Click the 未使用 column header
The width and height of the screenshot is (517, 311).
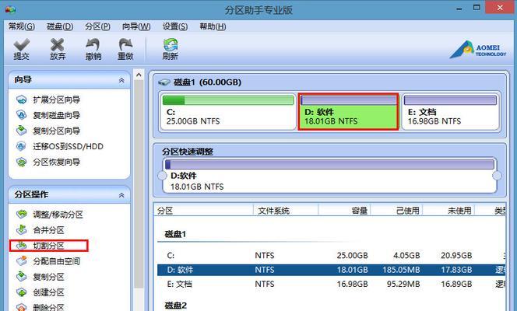[x=448, y=211]
